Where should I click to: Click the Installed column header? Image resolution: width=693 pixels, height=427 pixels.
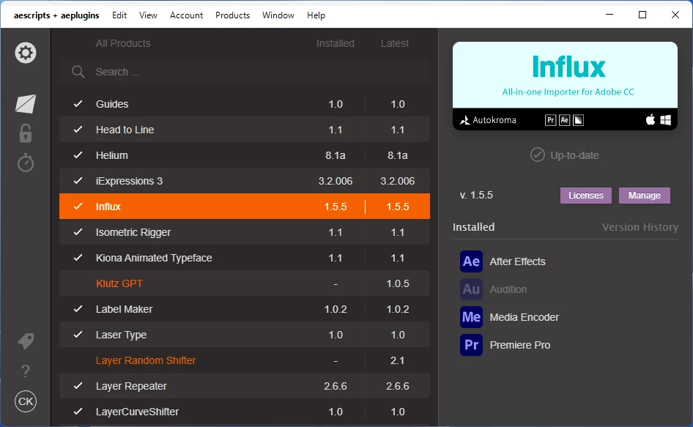(x=336, y=43)
